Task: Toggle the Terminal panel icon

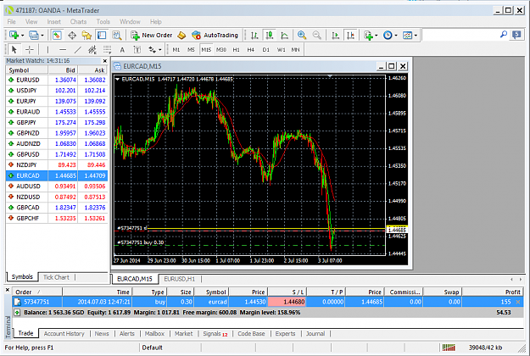Action: point(102,35)
